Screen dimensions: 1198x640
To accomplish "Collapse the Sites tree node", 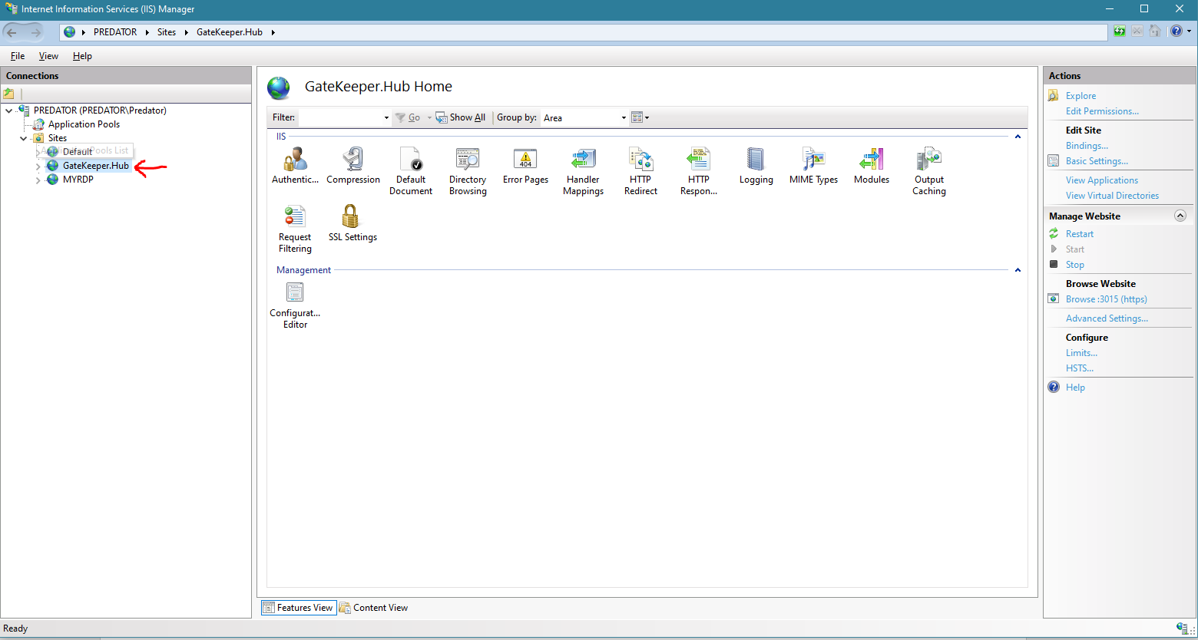I will click(24, 138).
